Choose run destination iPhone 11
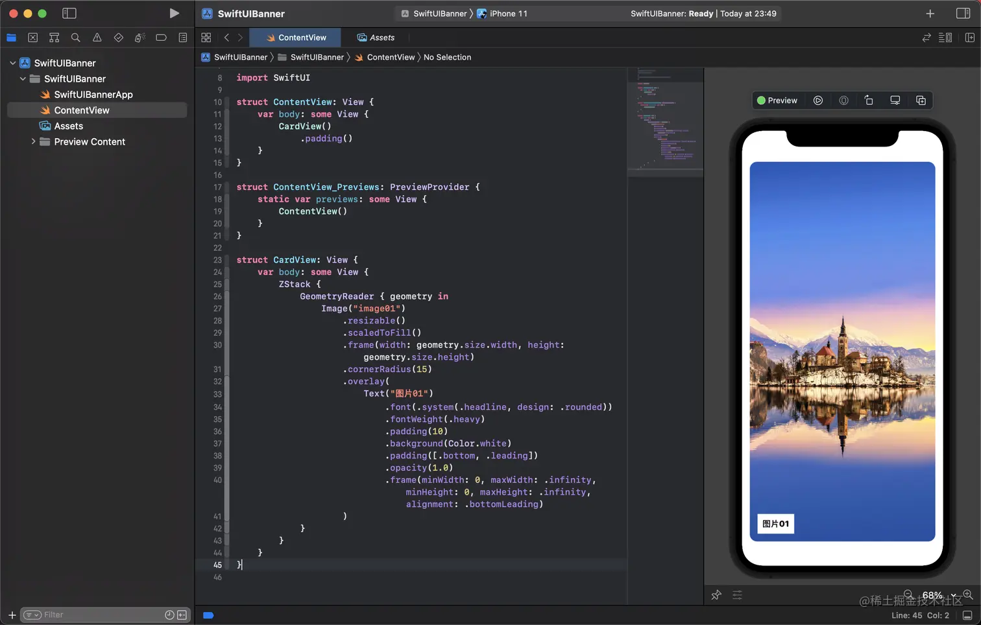This screenshot has height=625, width=981. coord(502,14)
